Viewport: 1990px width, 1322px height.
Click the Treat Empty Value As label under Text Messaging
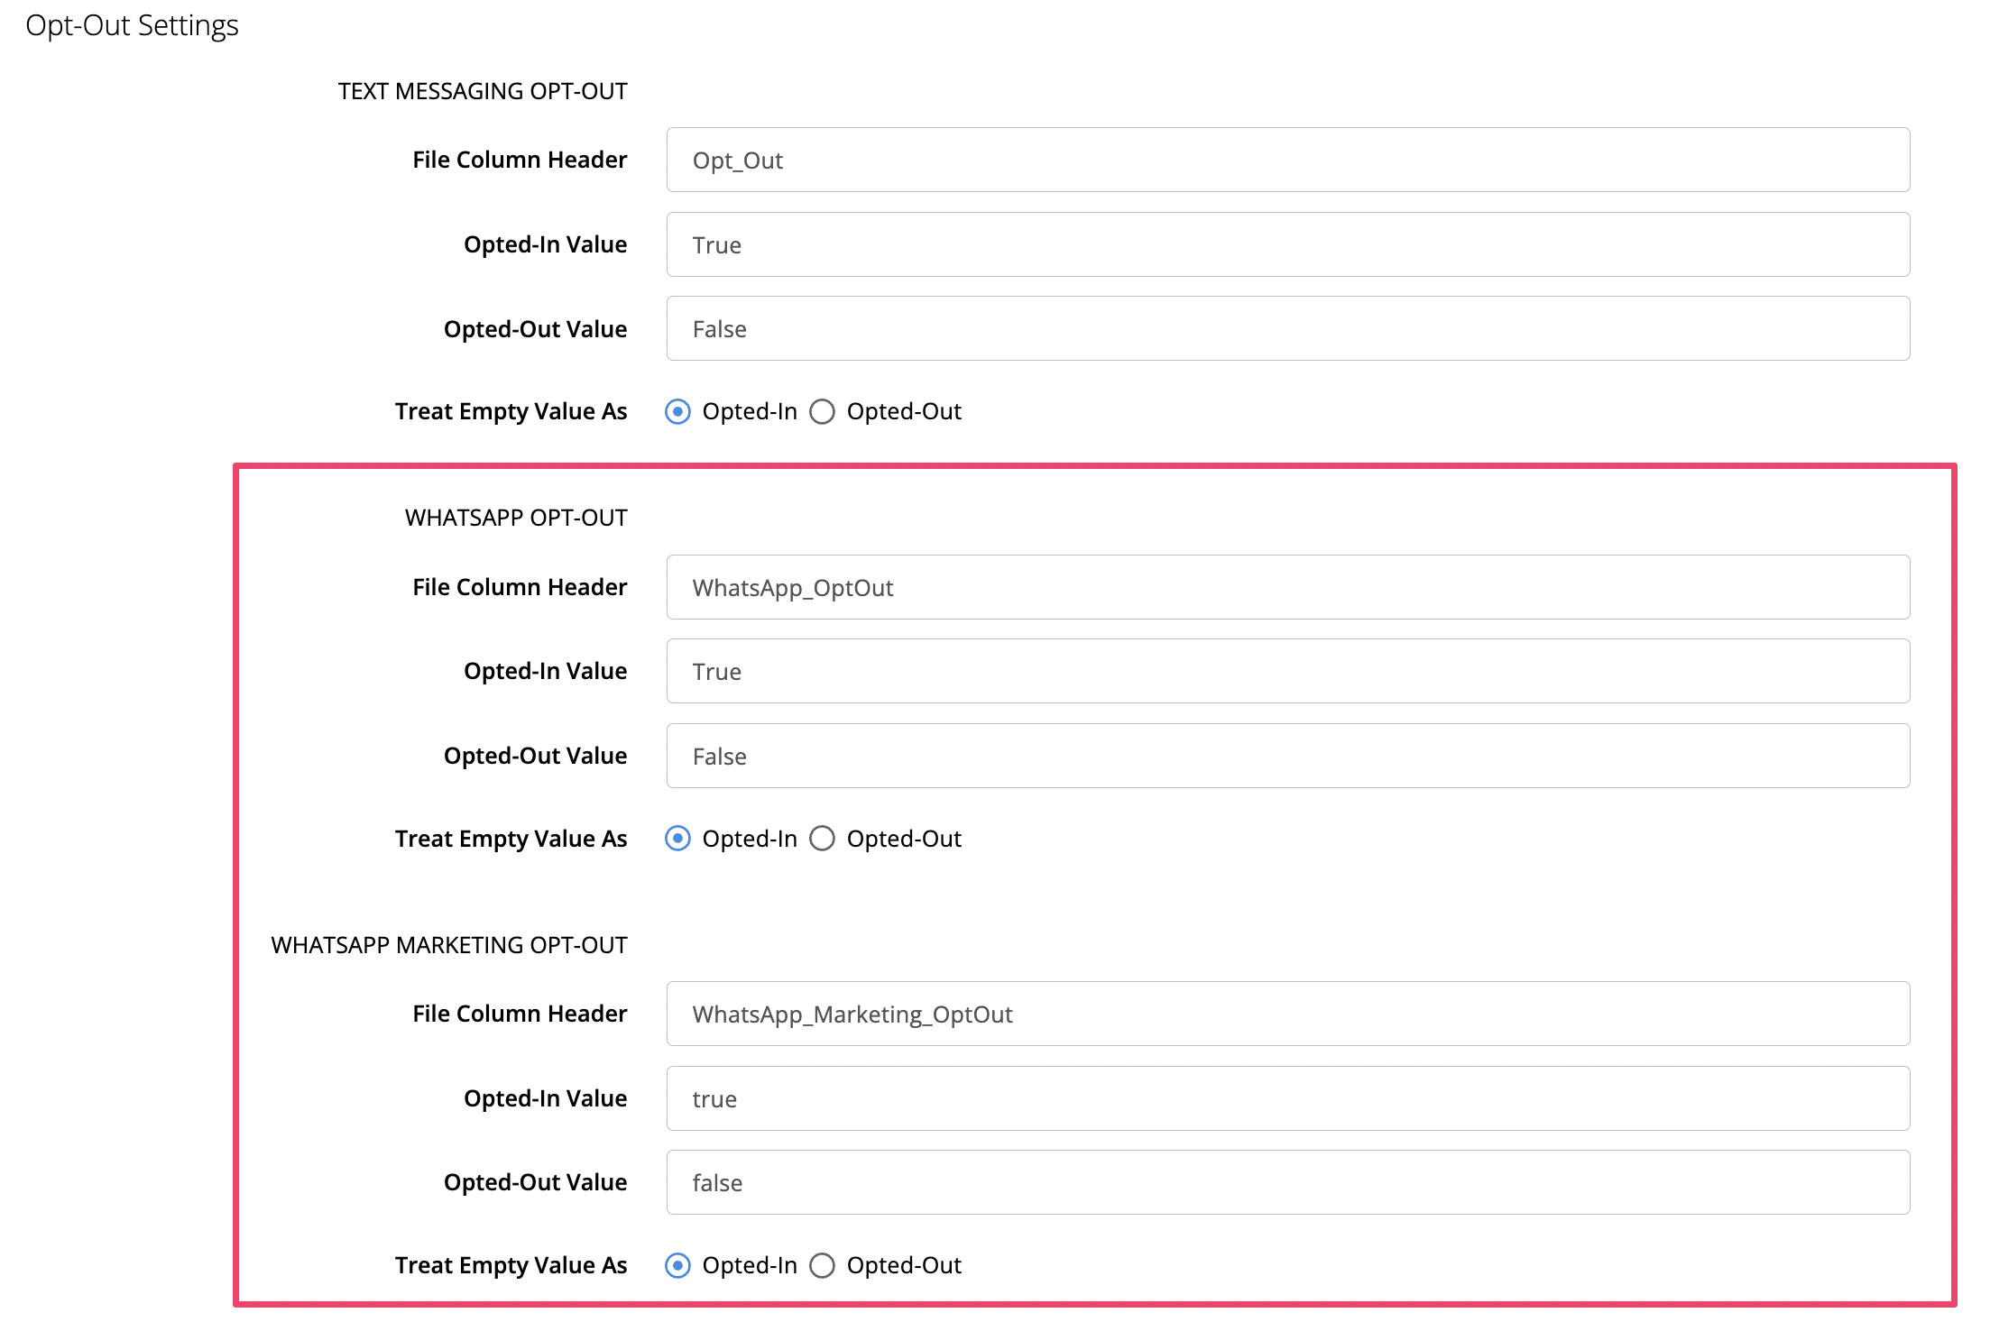click(x=511, y=411)
